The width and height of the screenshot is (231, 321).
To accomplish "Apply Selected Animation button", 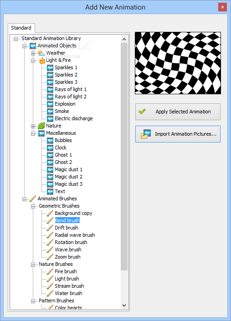I will 178,112.
